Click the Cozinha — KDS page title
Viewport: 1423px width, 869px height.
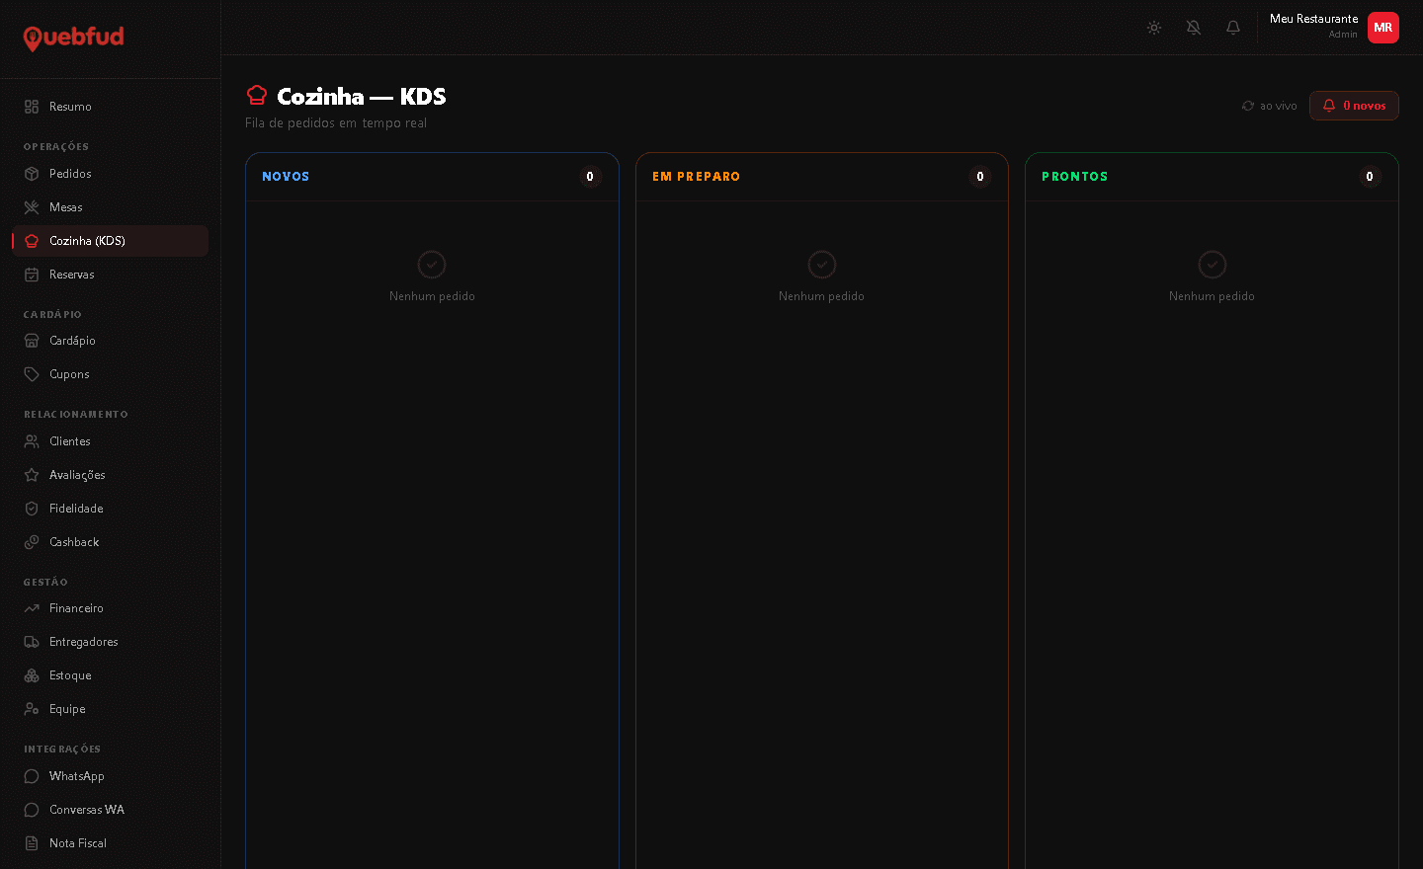tap(361, 96)
